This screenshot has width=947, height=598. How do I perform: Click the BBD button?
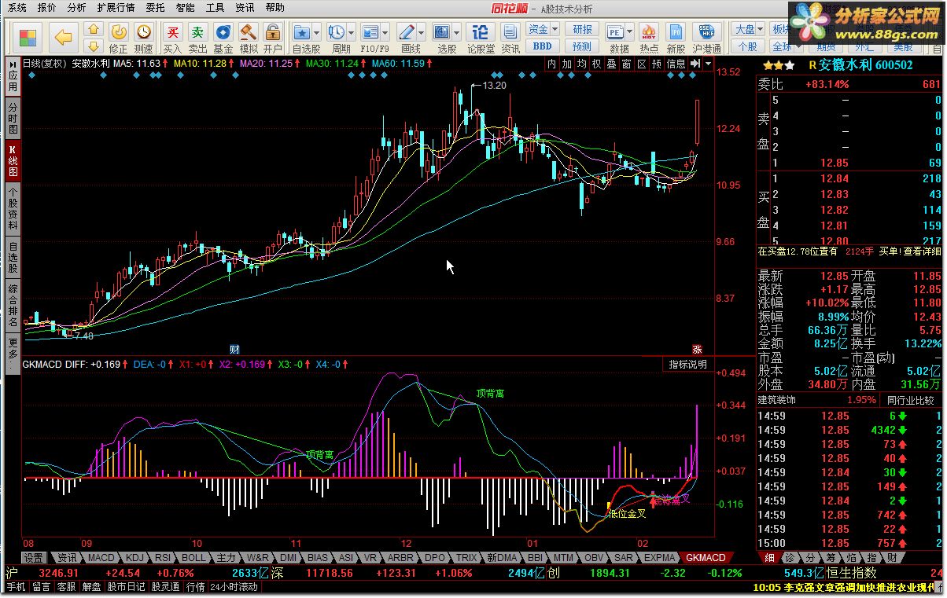543,46
